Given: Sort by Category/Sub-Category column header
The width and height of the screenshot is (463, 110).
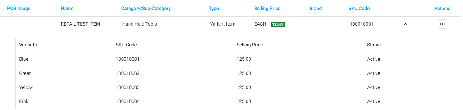Looking at the screenshot, I should coord(146,9).
